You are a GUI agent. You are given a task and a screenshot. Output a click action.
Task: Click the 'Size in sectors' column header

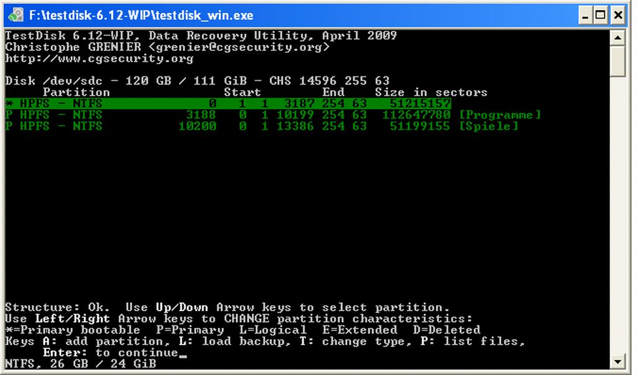pos(431,92)
